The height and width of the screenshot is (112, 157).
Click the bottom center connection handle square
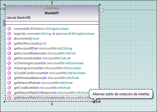(52, 104)
